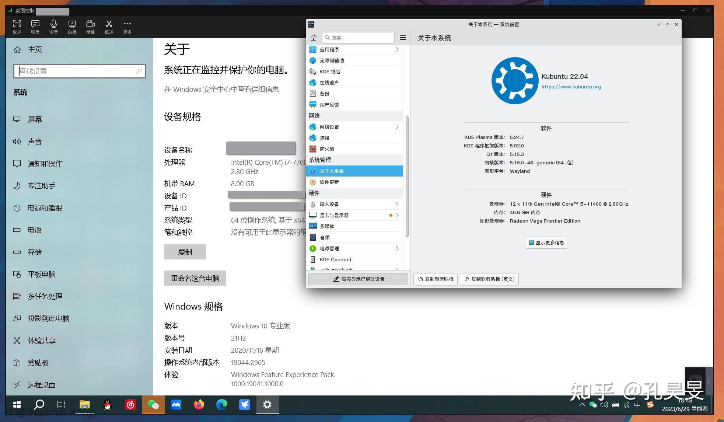Viewport: 724px width, 422px height.
Task: Open 无障碍辅助 settings
Action: click(354, 60)
